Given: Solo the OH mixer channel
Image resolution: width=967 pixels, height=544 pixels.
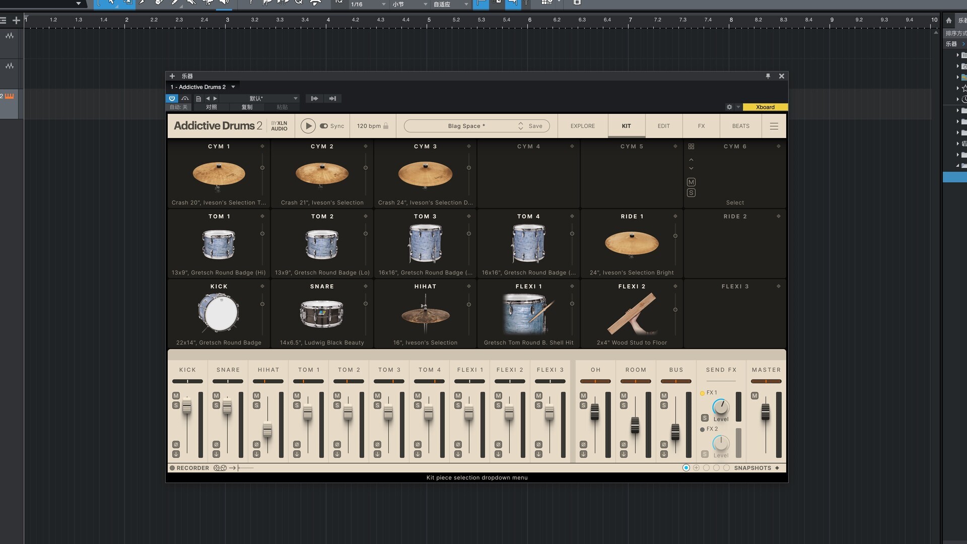Looking at the screenshot, I should coord(583,405).
